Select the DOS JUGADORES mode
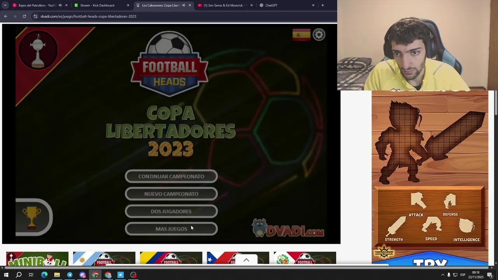Viewport: 498px width, 280px height. point(171,212)
